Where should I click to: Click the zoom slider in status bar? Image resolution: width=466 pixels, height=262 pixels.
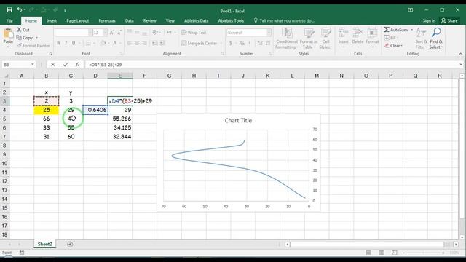click(x=424, y=253)
